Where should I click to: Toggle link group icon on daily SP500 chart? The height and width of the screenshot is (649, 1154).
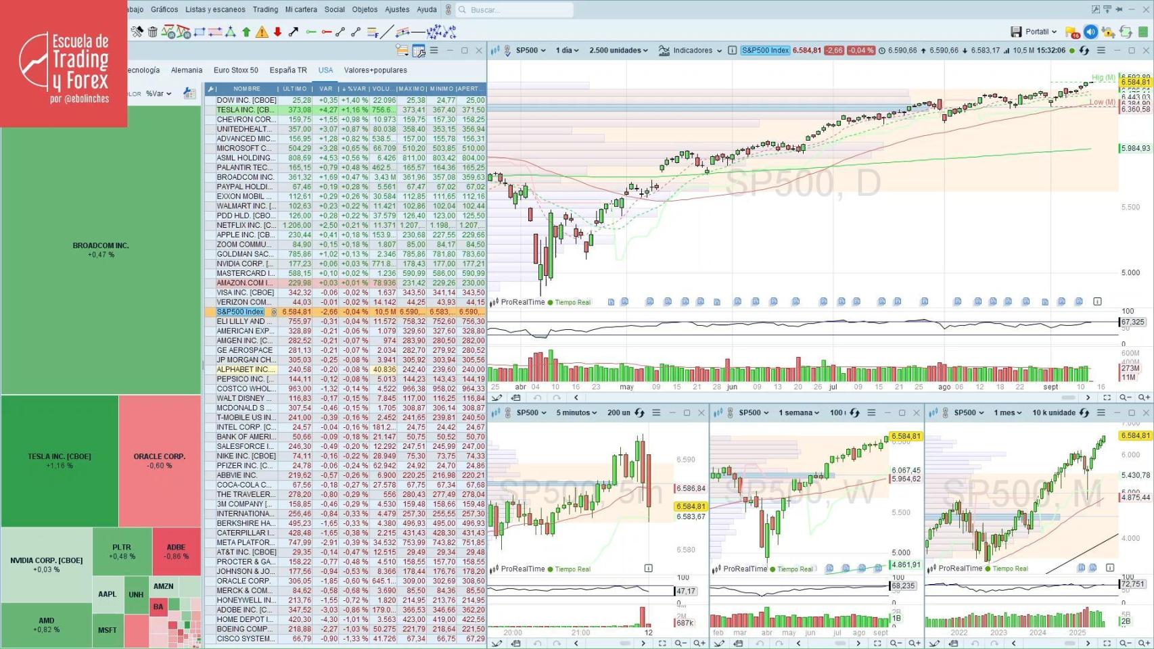click(506, 51)
